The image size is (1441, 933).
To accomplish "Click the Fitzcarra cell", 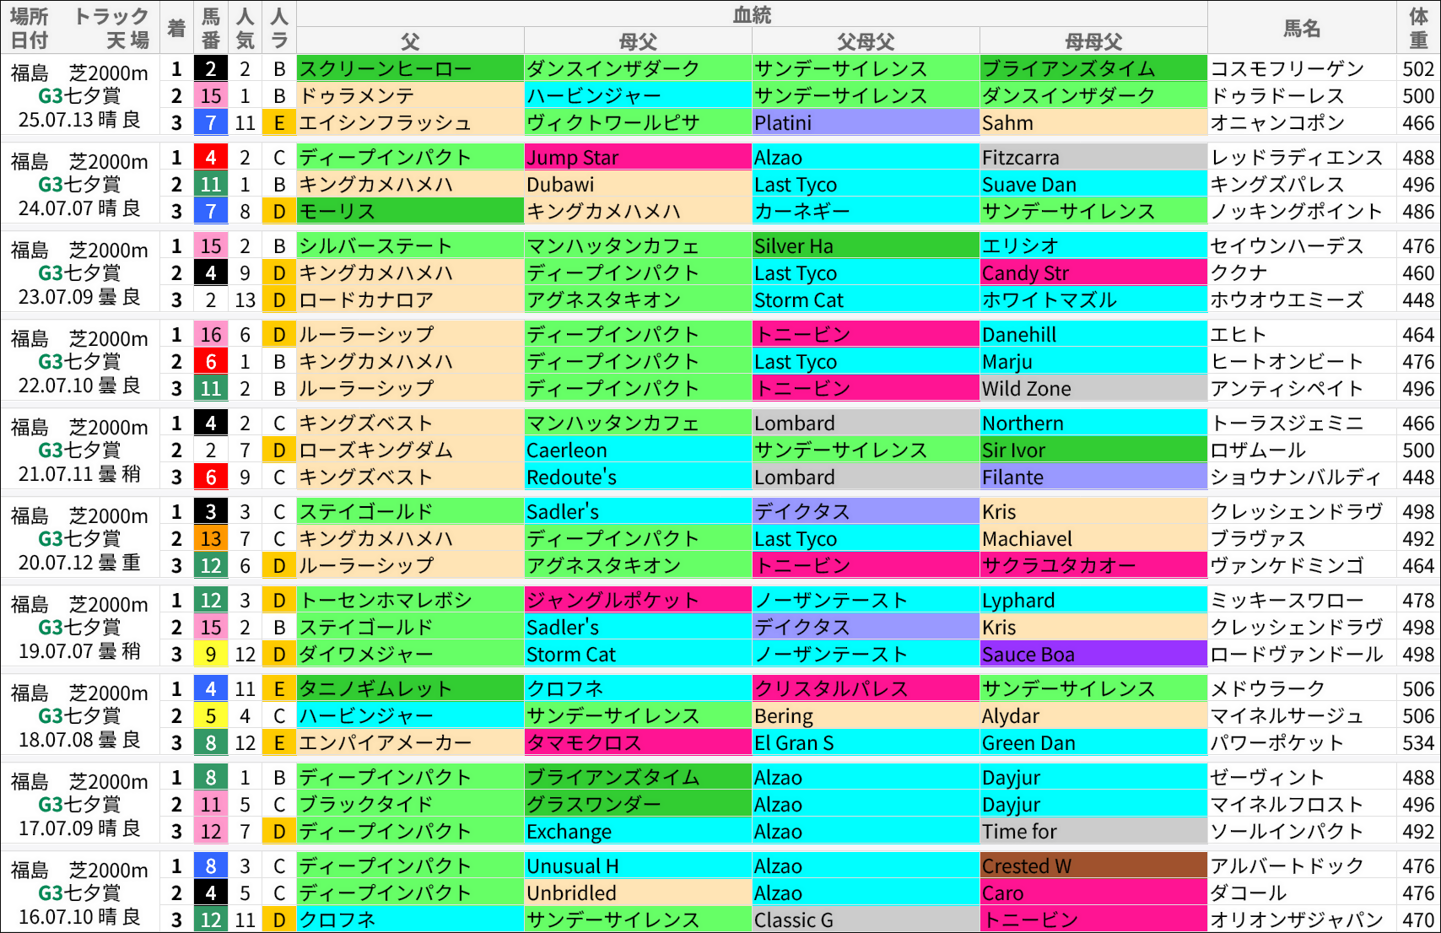I will [1093, 157].
